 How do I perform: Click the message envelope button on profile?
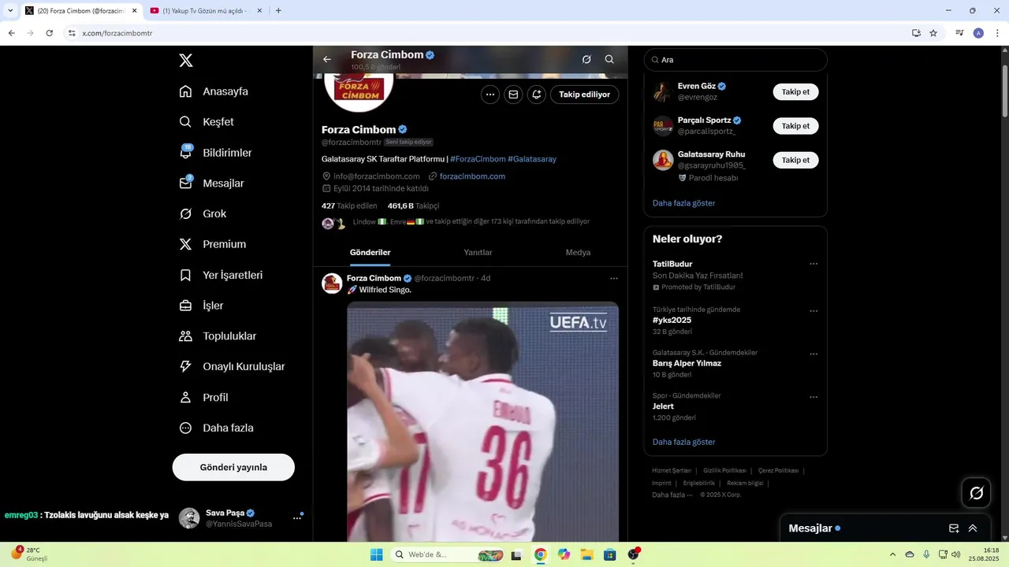(513, 94)
